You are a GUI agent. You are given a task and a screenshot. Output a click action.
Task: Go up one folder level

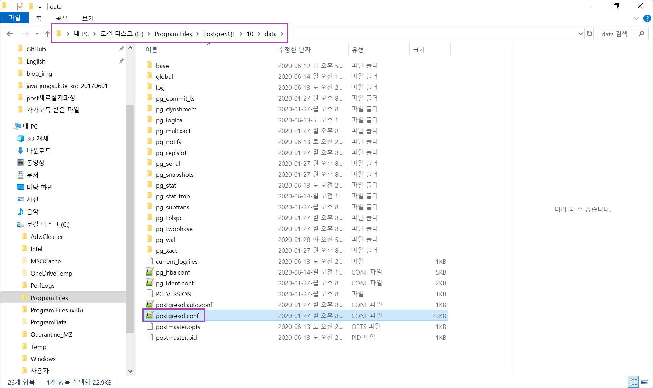[48, 34]
